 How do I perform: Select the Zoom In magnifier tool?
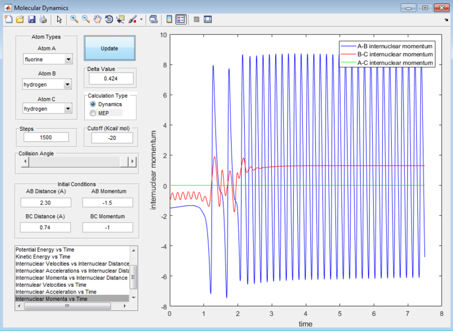74,19
